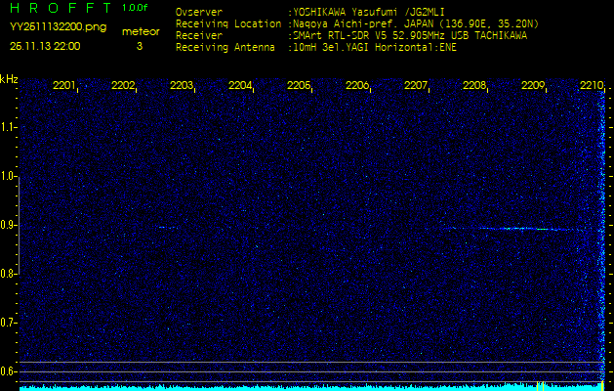Select the 2209 time marker
The width and height of the screenshot is (614, 391).
pyautogui.click(x=533, y=86)
